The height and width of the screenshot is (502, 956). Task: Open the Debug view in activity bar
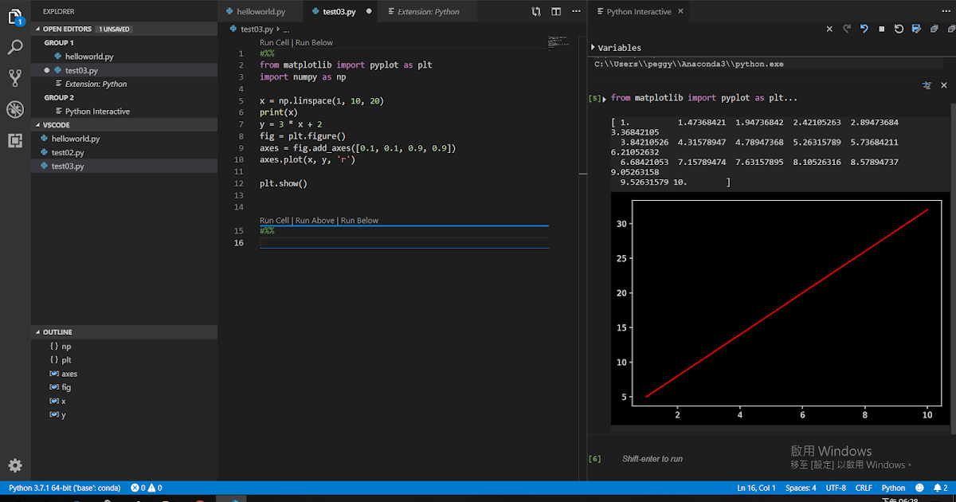click(15, 109)
